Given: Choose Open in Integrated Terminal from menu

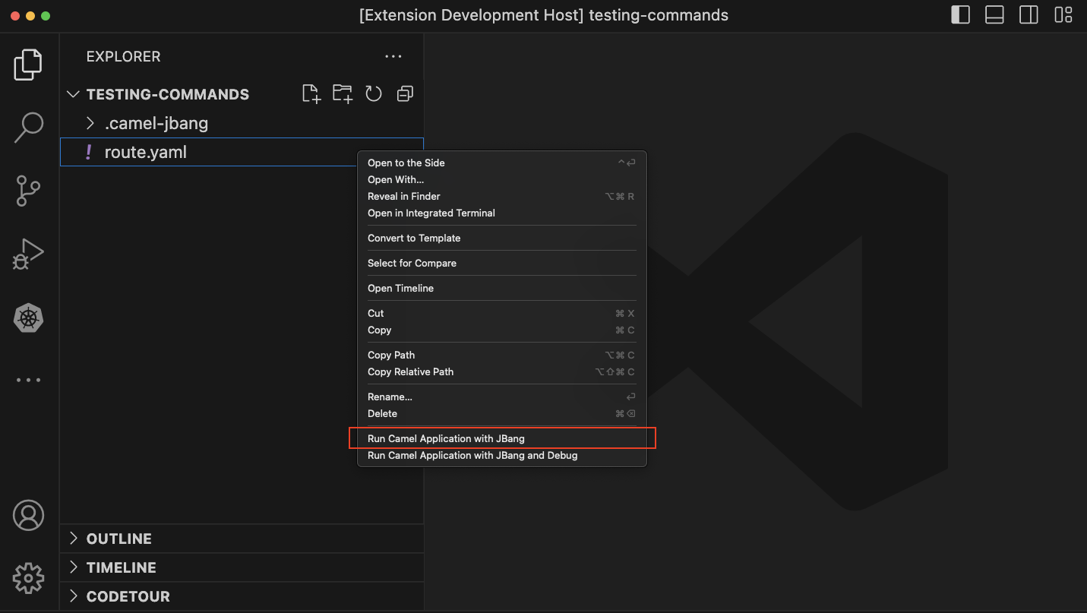Looking at the screenshot, I should click(x=431, y=213).
